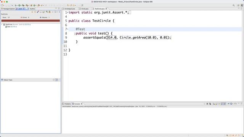Click Previous Failure arrow in JUnit view
The height and width of the screenshot is (137, 244).
pyautogui.click(x=35, y=12)
